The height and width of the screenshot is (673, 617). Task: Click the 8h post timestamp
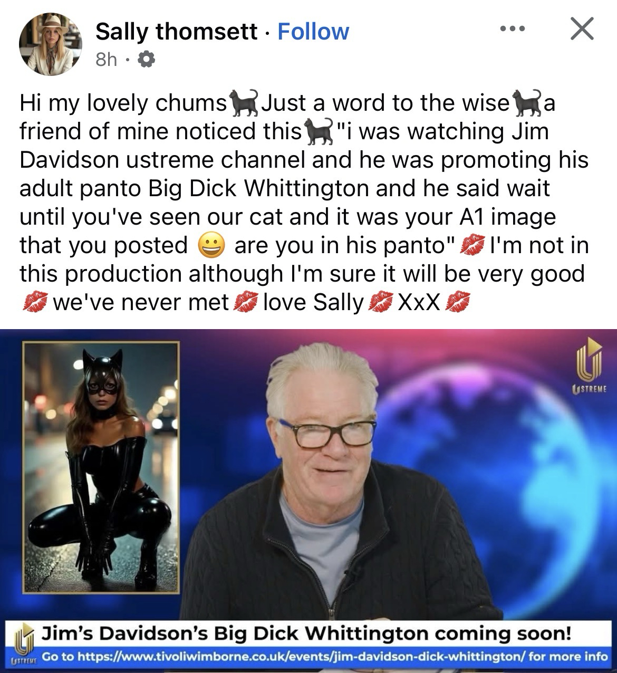tap(106, 60)
